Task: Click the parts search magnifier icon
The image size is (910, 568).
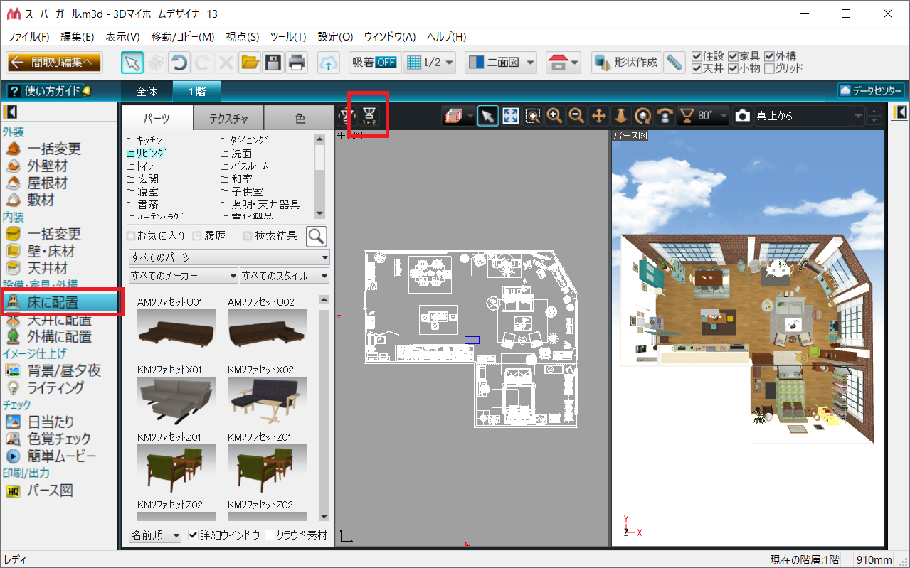Action: tap(317, 236)
